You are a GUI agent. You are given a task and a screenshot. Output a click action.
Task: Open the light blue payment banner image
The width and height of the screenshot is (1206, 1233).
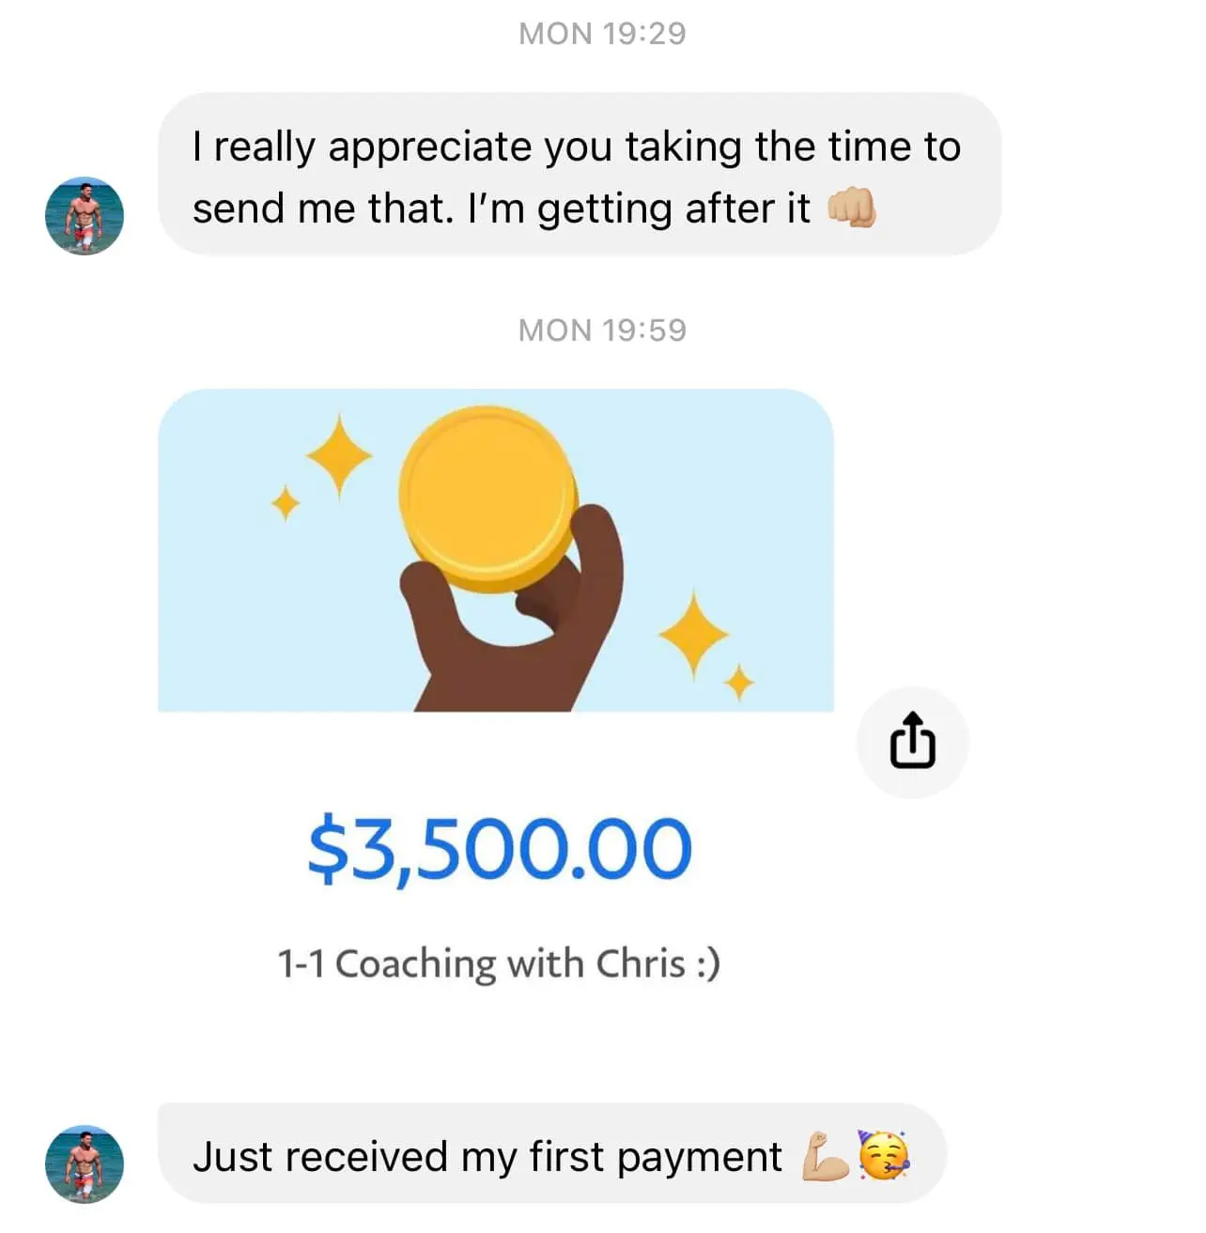point(496,550)
